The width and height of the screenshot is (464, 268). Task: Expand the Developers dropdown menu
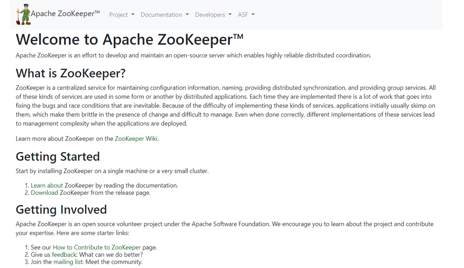tap(213, 14)
